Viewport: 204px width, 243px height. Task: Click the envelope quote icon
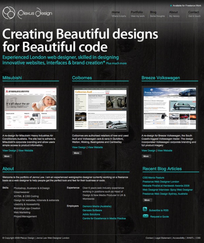[145, 216]
